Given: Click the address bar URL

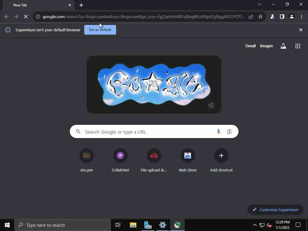Looking at the screenshot, I should click(x=144, y=17).
